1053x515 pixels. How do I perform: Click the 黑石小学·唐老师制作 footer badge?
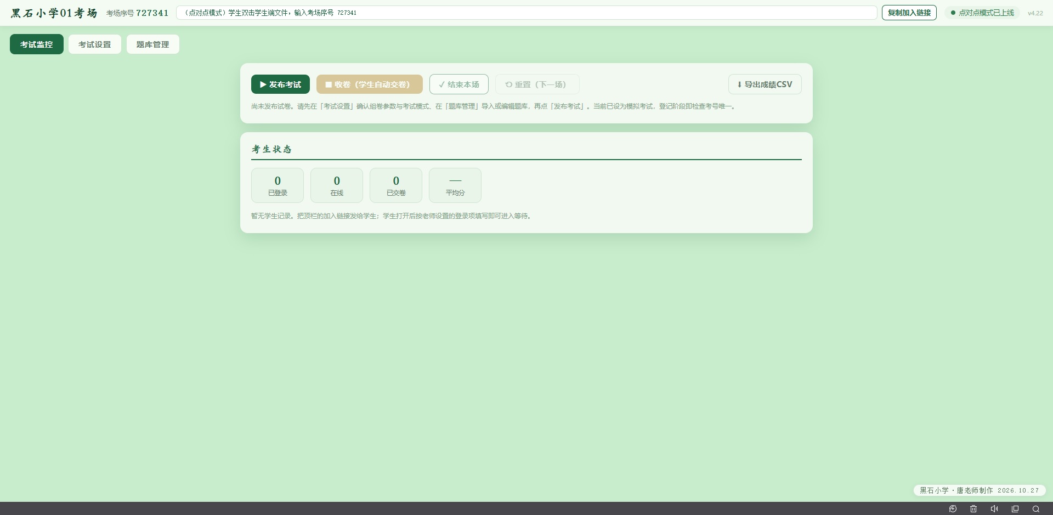click(980, 490)
